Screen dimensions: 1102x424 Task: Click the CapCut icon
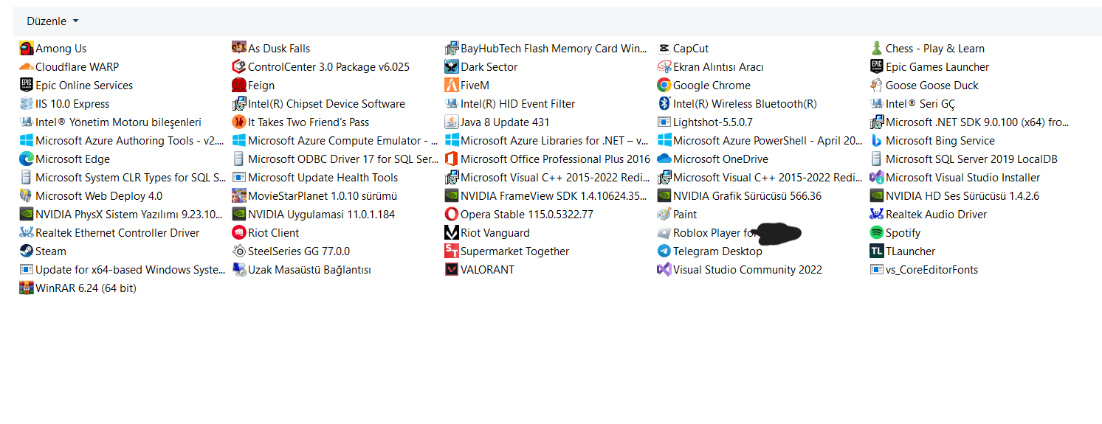click(x=664, y=49)
